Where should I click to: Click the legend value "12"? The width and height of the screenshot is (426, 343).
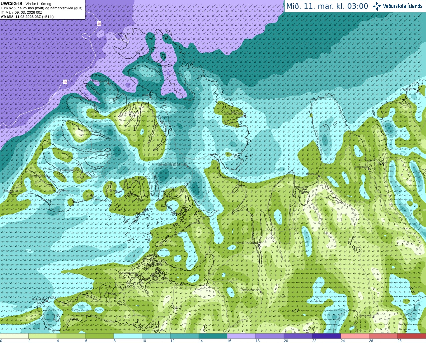coord(172,341)
